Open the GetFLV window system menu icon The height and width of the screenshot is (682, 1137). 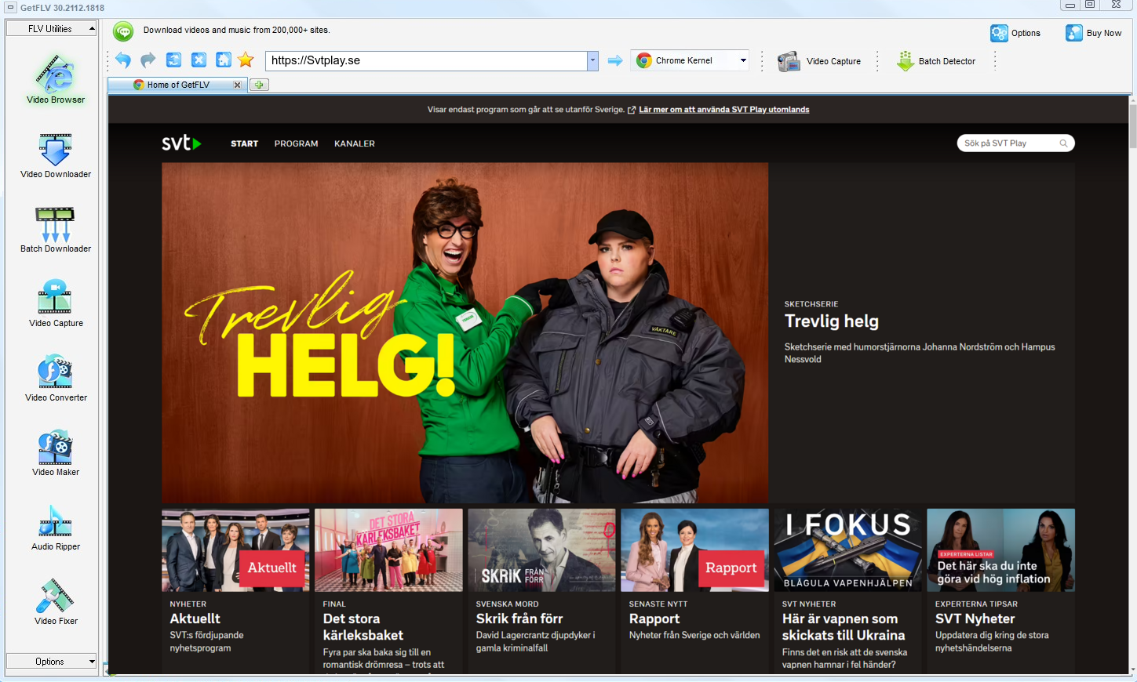(10, 7)
